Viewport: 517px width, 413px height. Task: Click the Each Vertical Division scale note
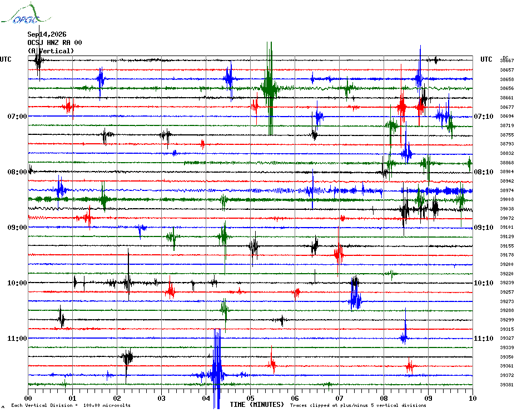(71, 405)
